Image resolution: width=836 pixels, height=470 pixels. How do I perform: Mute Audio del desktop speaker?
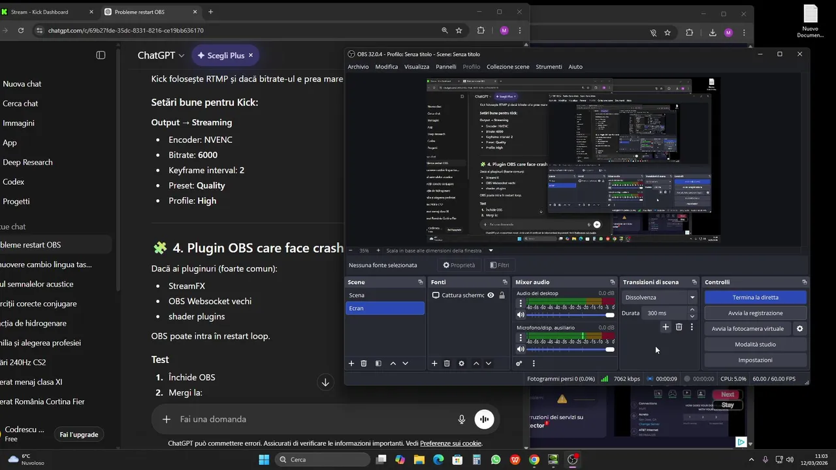[521, 315]
